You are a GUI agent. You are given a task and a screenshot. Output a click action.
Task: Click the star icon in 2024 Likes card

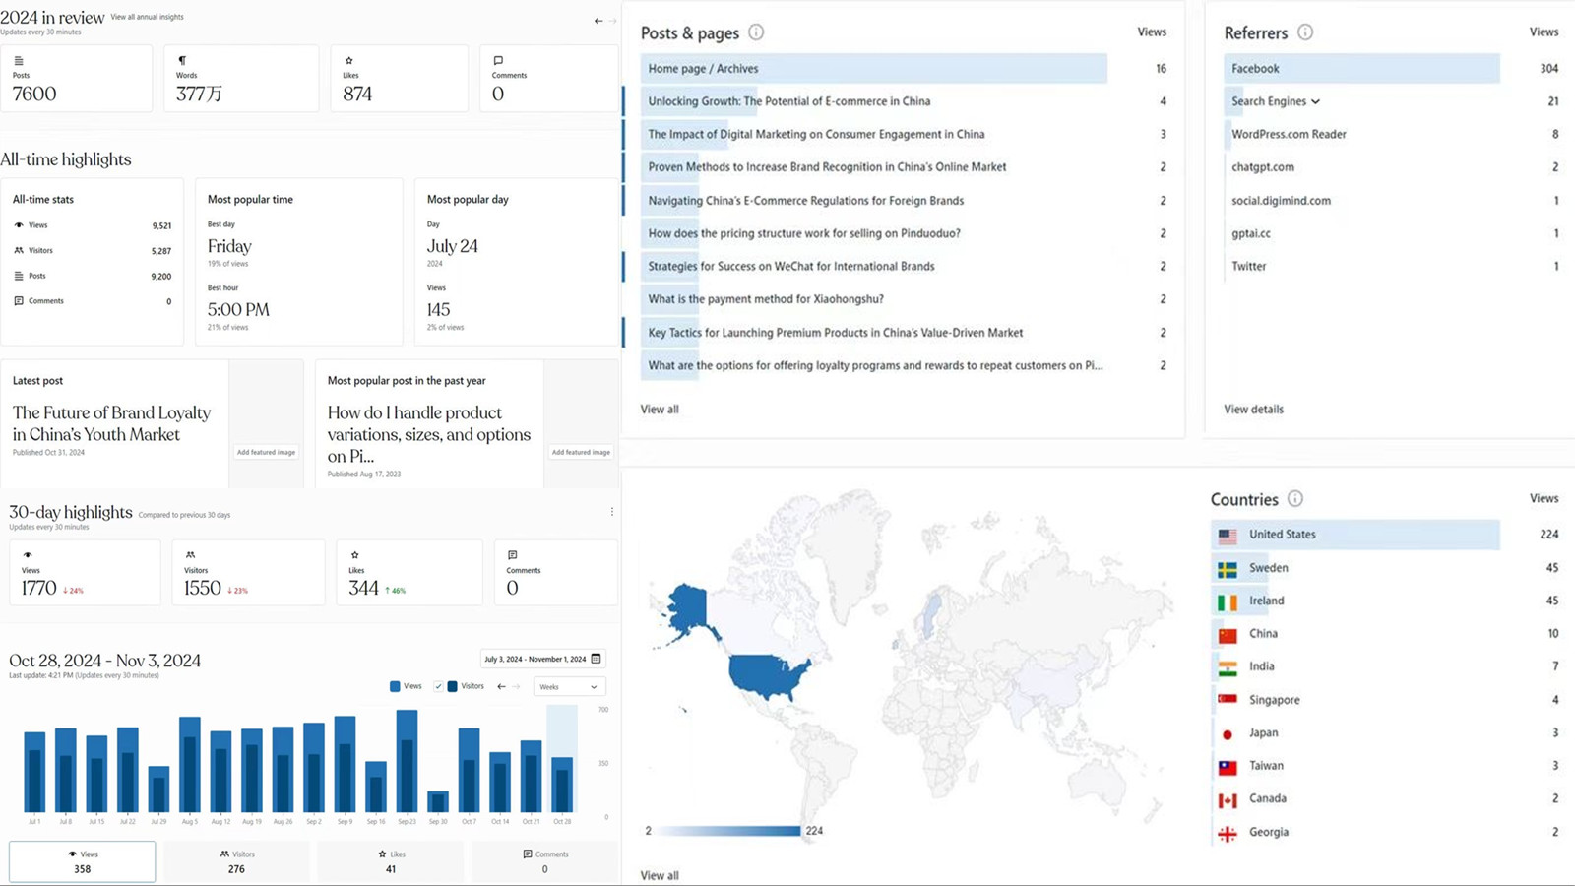pos(349,61)
